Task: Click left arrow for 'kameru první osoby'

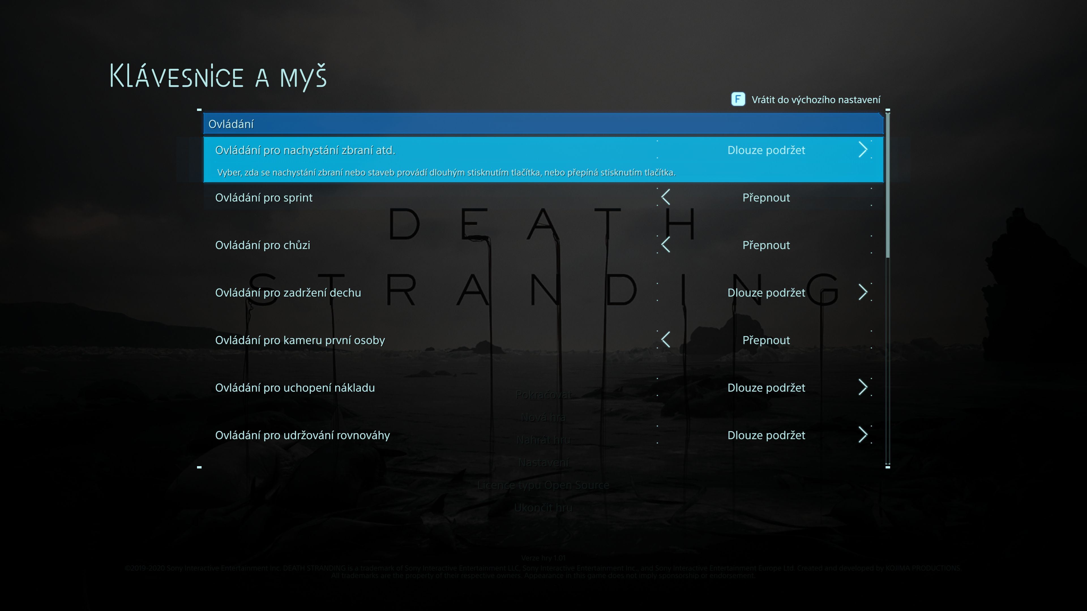Action: [x=666, y=339]
